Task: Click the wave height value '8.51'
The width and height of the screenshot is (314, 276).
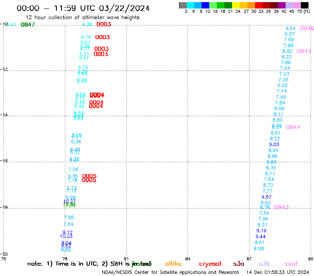Action: tap(260, 242)
